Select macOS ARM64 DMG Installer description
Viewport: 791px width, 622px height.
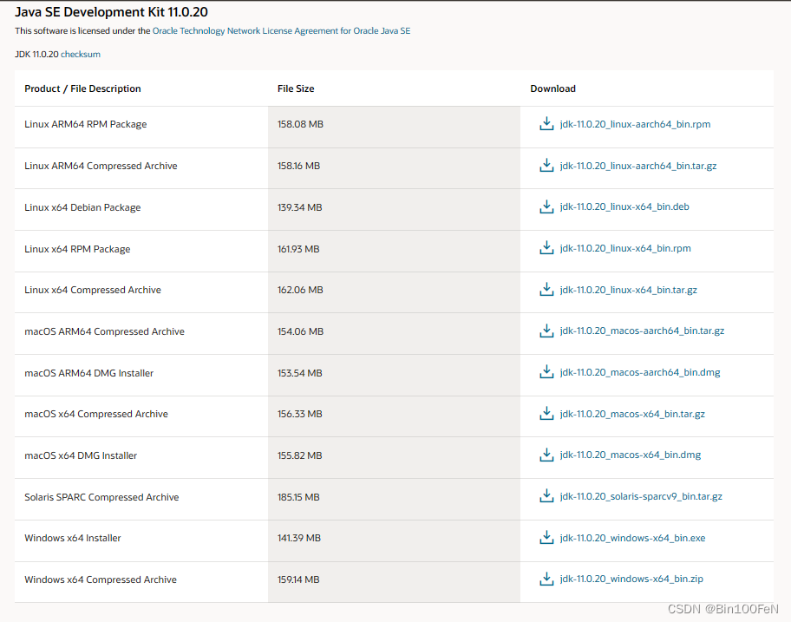(x=88, y=373)
